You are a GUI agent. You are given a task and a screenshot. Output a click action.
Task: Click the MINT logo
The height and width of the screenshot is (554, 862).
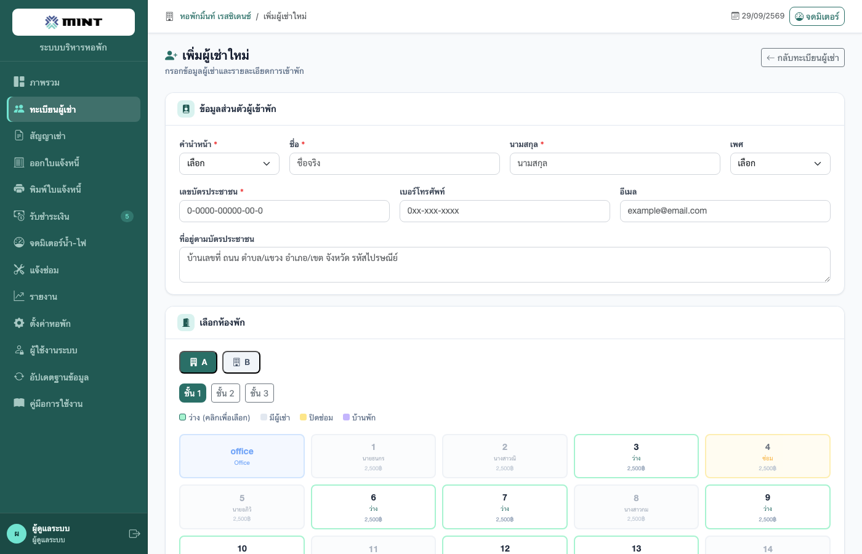[73, 22]
